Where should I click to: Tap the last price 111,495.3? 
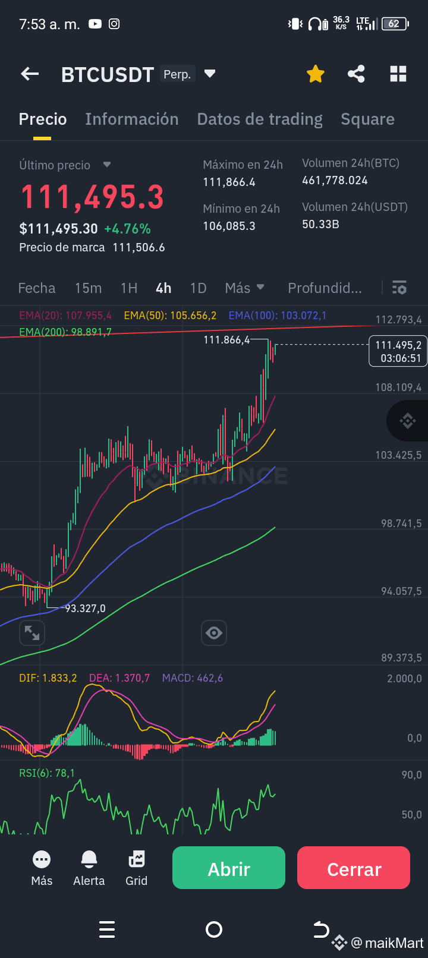pyautogui.click(x=92, y=197)
